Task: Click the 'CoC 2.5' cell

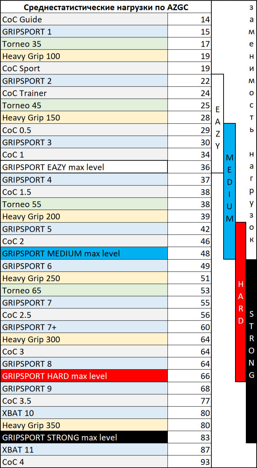Action: (x=84, y=315)
